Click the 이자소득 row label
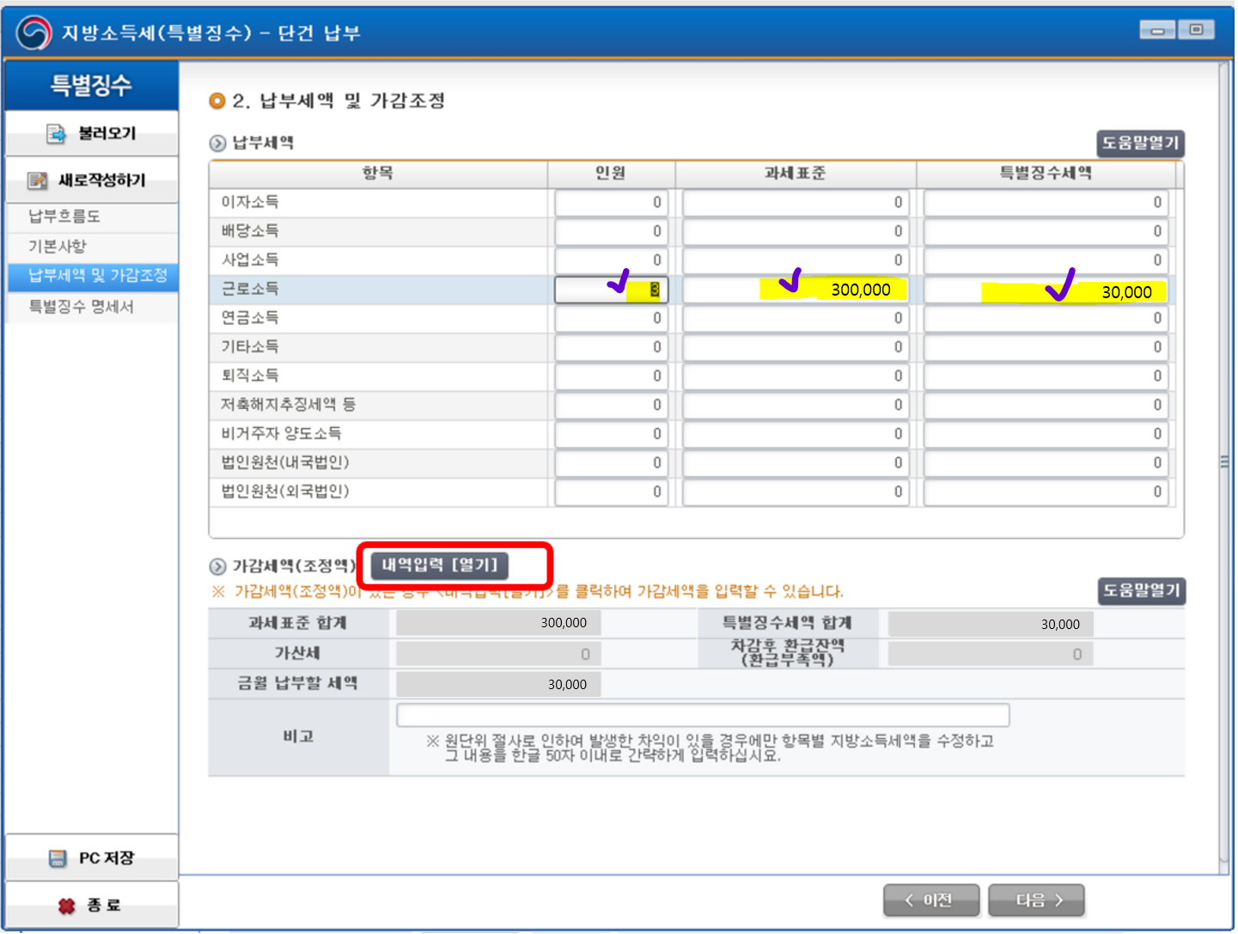 (x=250, y=202)
